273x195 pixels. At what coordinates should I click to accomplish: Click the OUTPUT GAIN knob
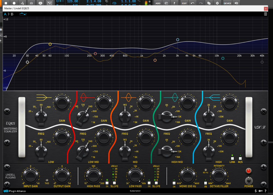point(62,176)
